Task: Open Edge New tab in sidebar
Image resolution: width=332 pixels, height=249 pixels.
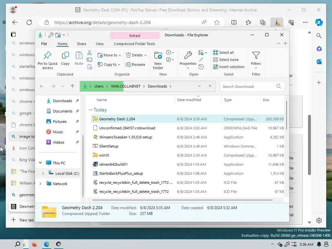Action: tap(22, 220)
